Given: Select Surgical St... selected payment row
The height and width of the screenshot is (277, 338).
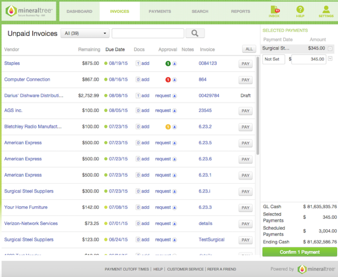Looking at the screenshot, I should point(297,48).
